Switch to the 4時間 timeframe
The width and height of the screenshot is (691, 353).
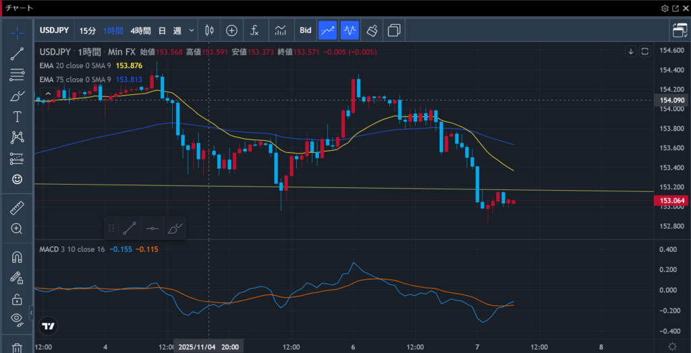click(x=140, y=30)
